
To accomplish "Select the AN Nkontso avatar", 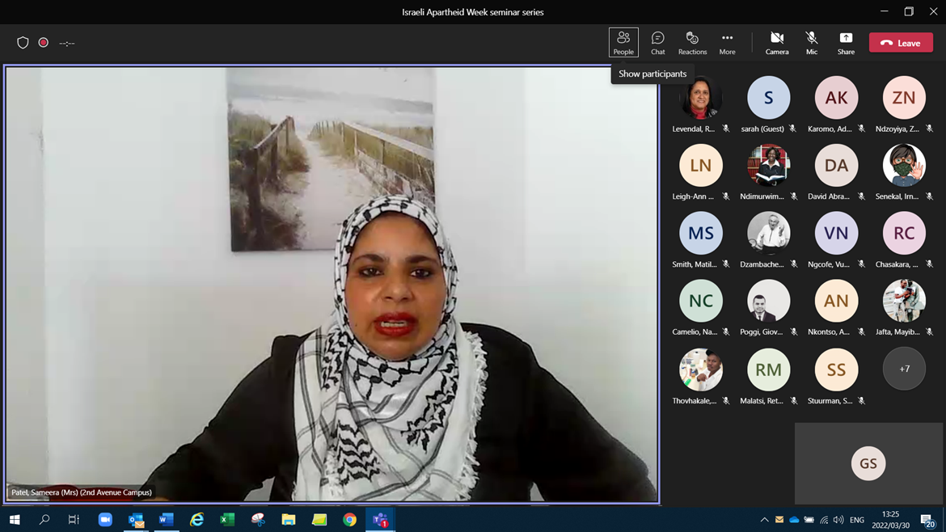I will (836, 301).
